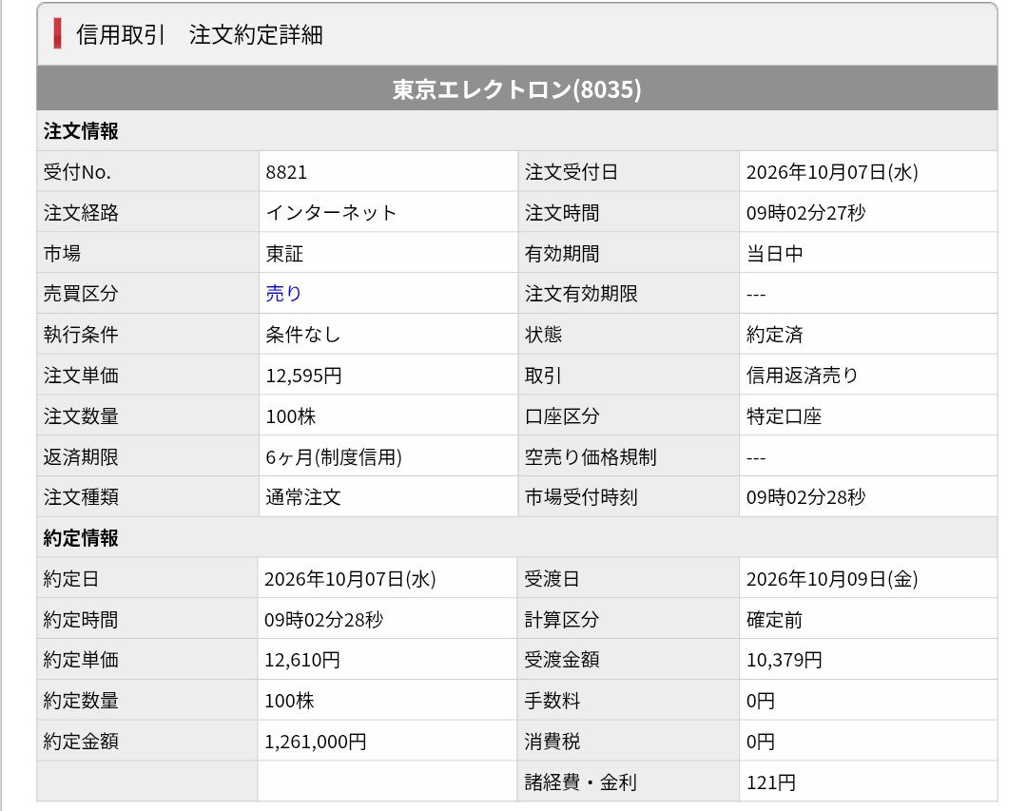
Task: Select the 取引 value 信用返済売り
Action: (x=802, y=376)
